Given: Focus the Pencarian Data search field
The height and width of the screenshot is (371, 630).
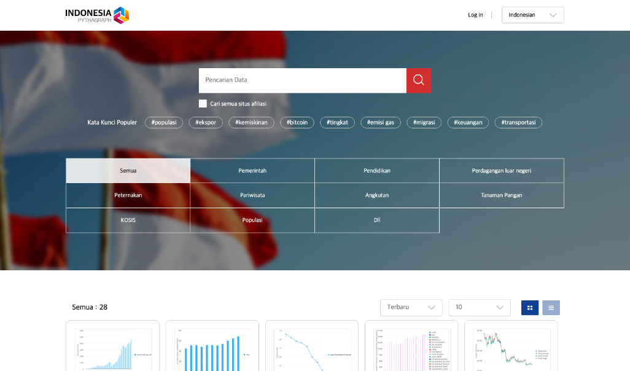Looking at the screenshot, I should click(x=302, y=80).
